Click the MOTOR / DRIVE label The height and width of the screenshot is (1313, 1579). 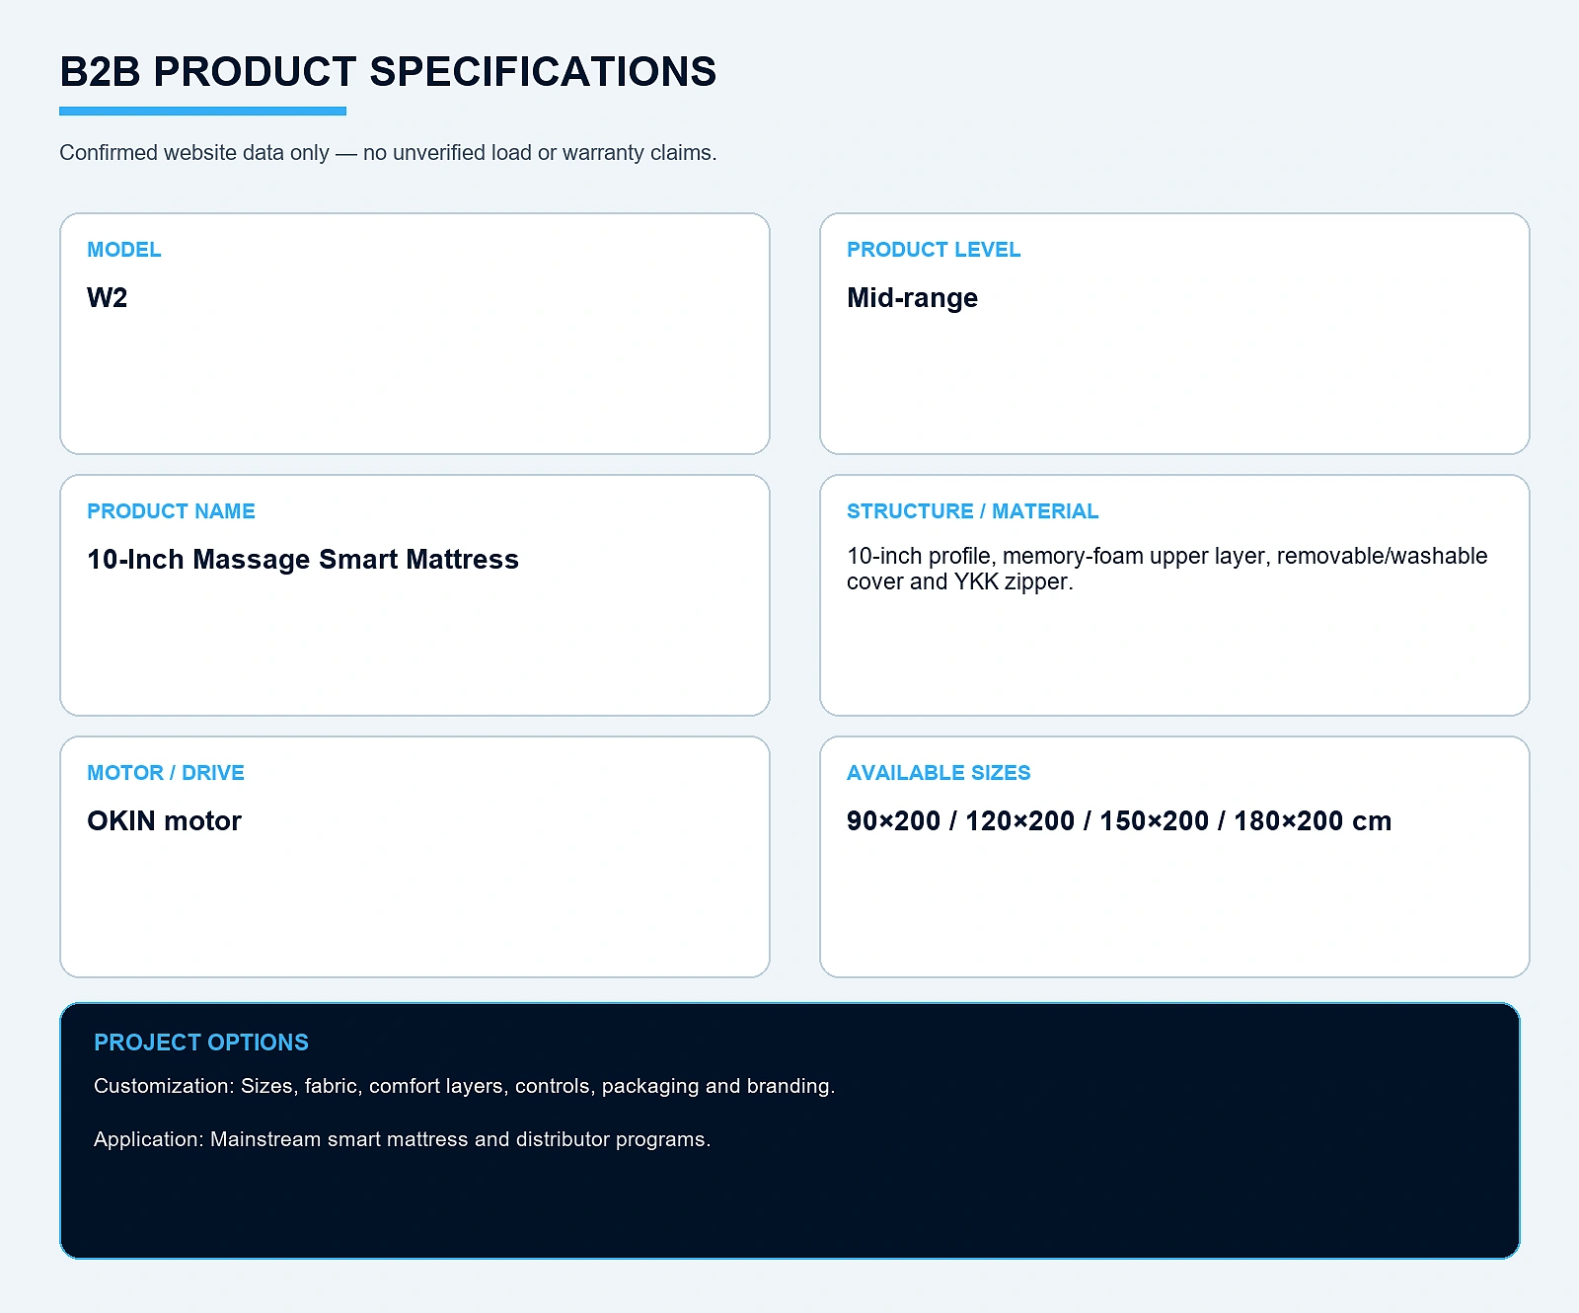[166, 773]
